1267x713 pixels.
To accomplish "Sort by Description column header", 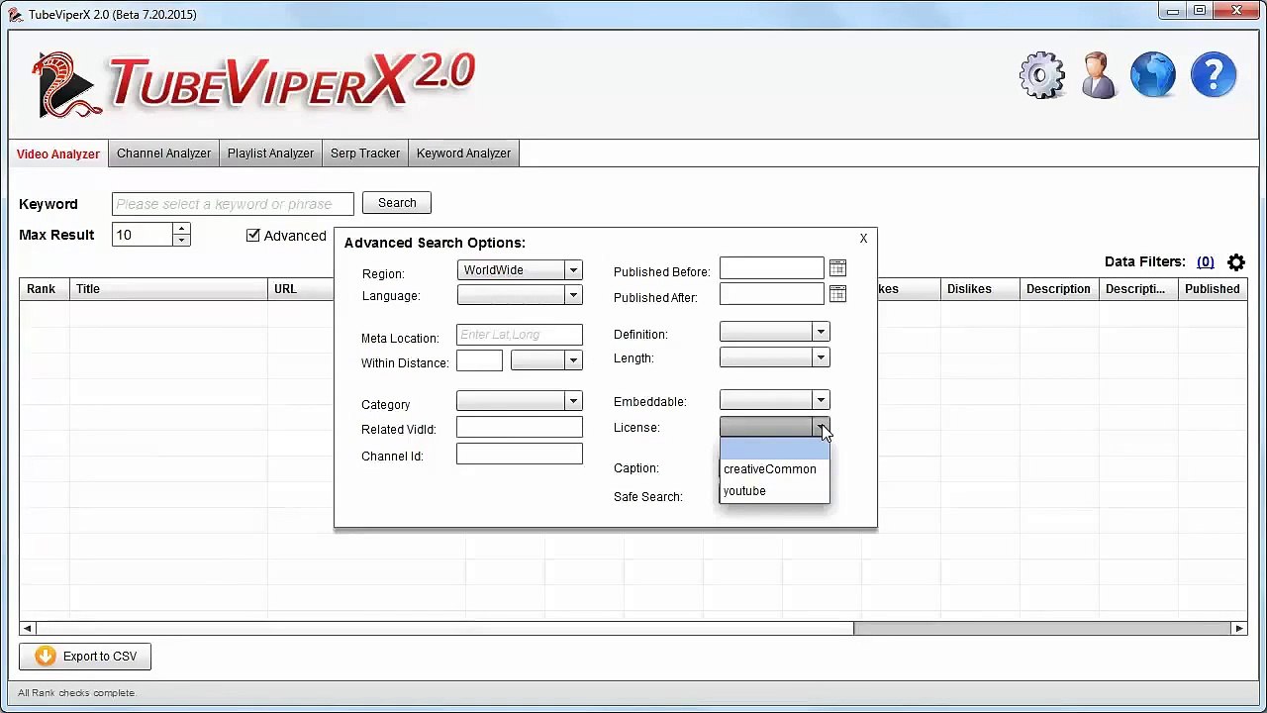I will pos(1058,289).
